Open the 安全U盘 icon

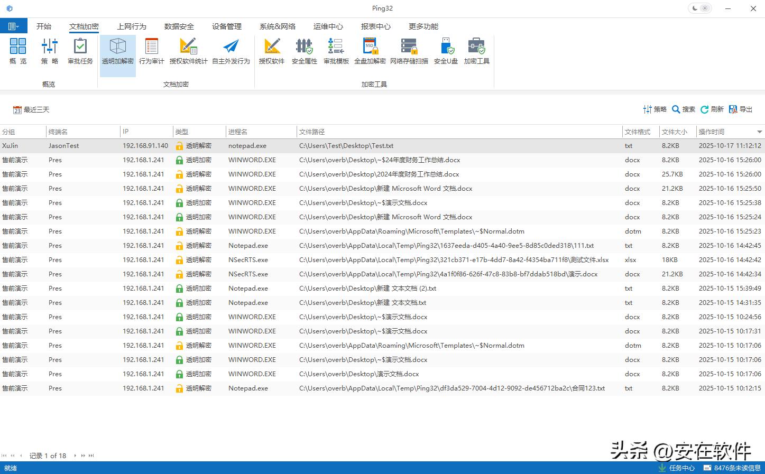click(x=446, y=52)
